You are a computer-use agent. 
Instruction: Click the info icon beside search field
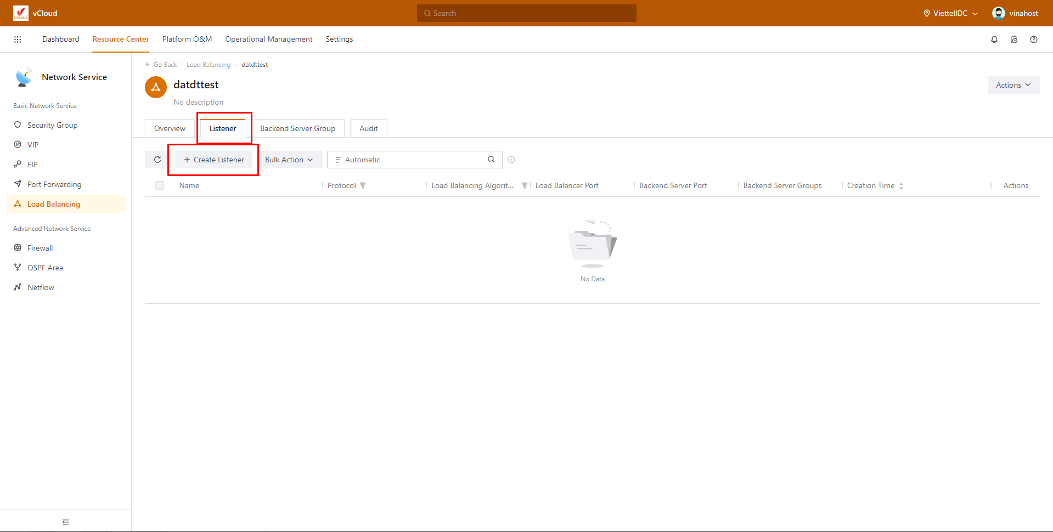(511, 160)
